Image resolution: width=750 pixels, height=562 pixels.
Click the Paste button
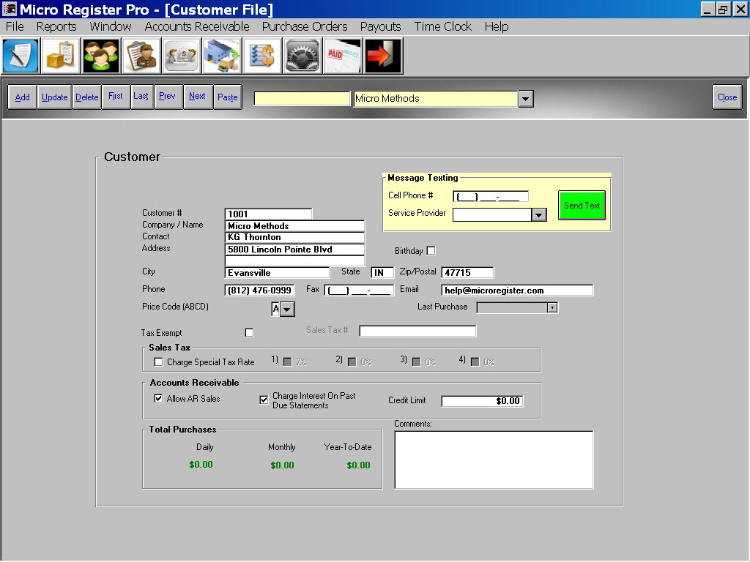(228, 97)
